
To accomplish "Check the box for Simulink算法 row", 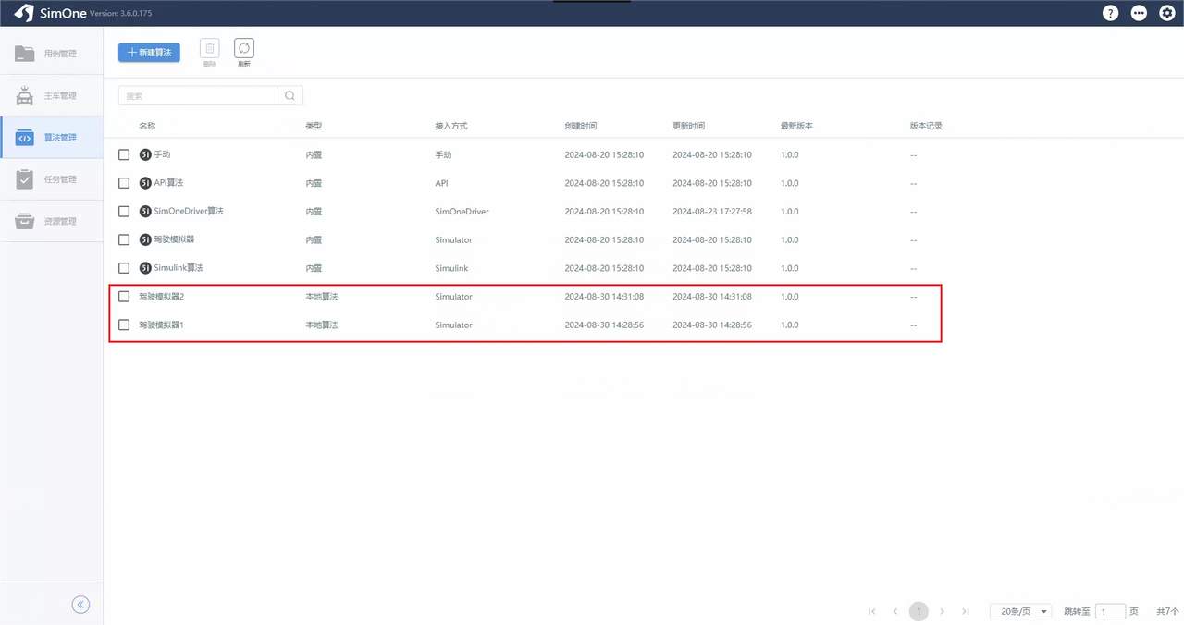I will (x=124, y=268).
